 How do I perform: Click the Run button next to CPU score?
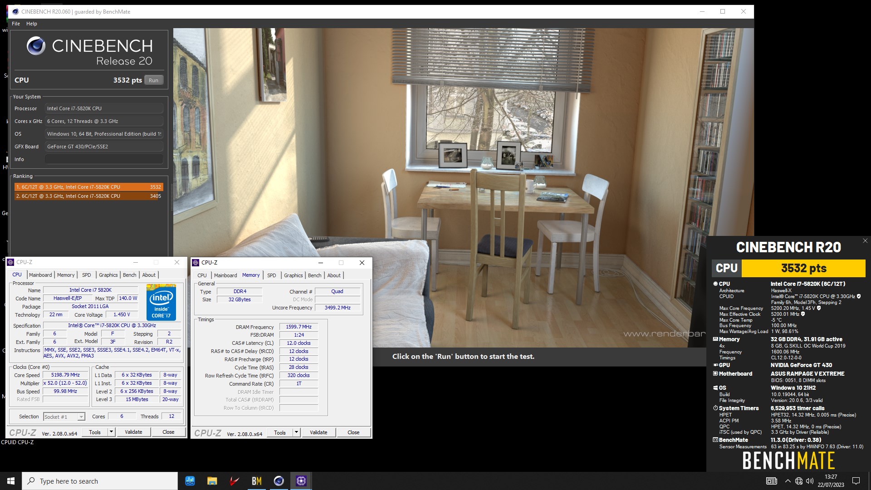[x=154, y=80]
